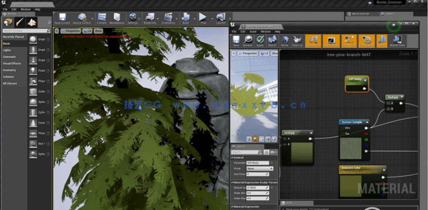Select Geometry category in Modes panel
Image resolution: width=428 pixels, height=210 pixels.
click(x=14, y=70)
